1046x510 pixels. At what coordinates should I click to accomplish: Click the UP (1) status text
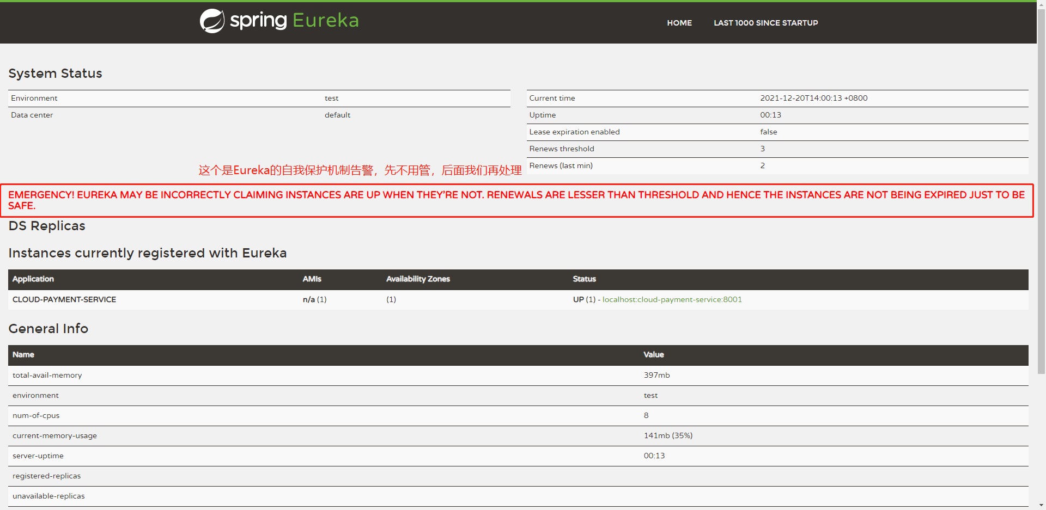584,299
